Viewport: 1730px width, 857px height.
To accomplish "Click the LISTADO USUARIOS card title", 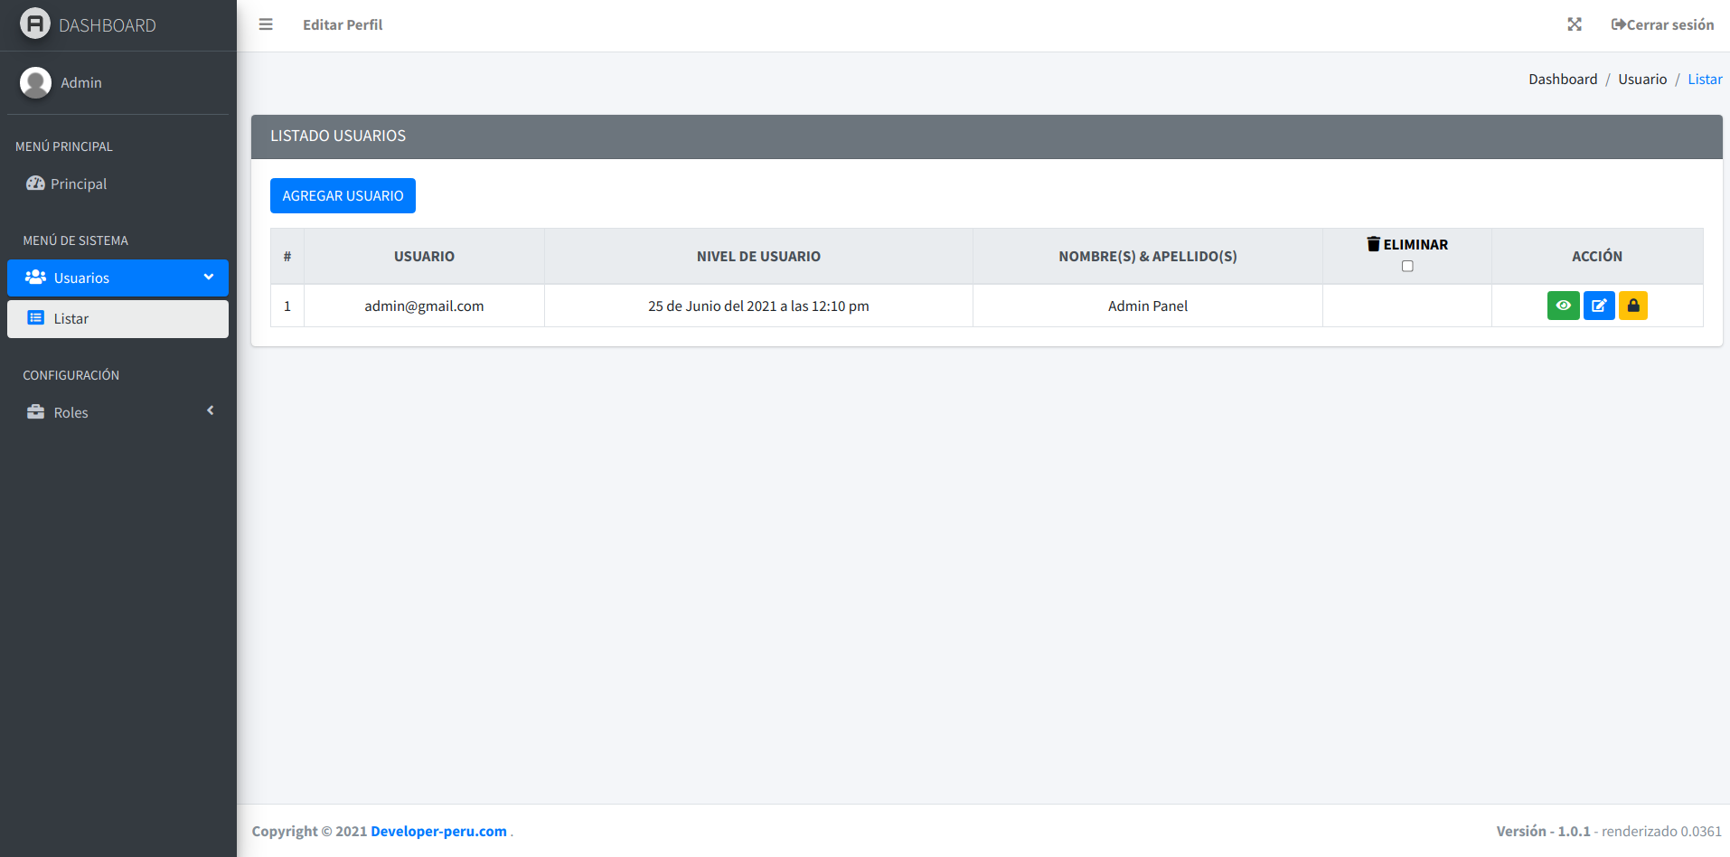I will (338, 136).
